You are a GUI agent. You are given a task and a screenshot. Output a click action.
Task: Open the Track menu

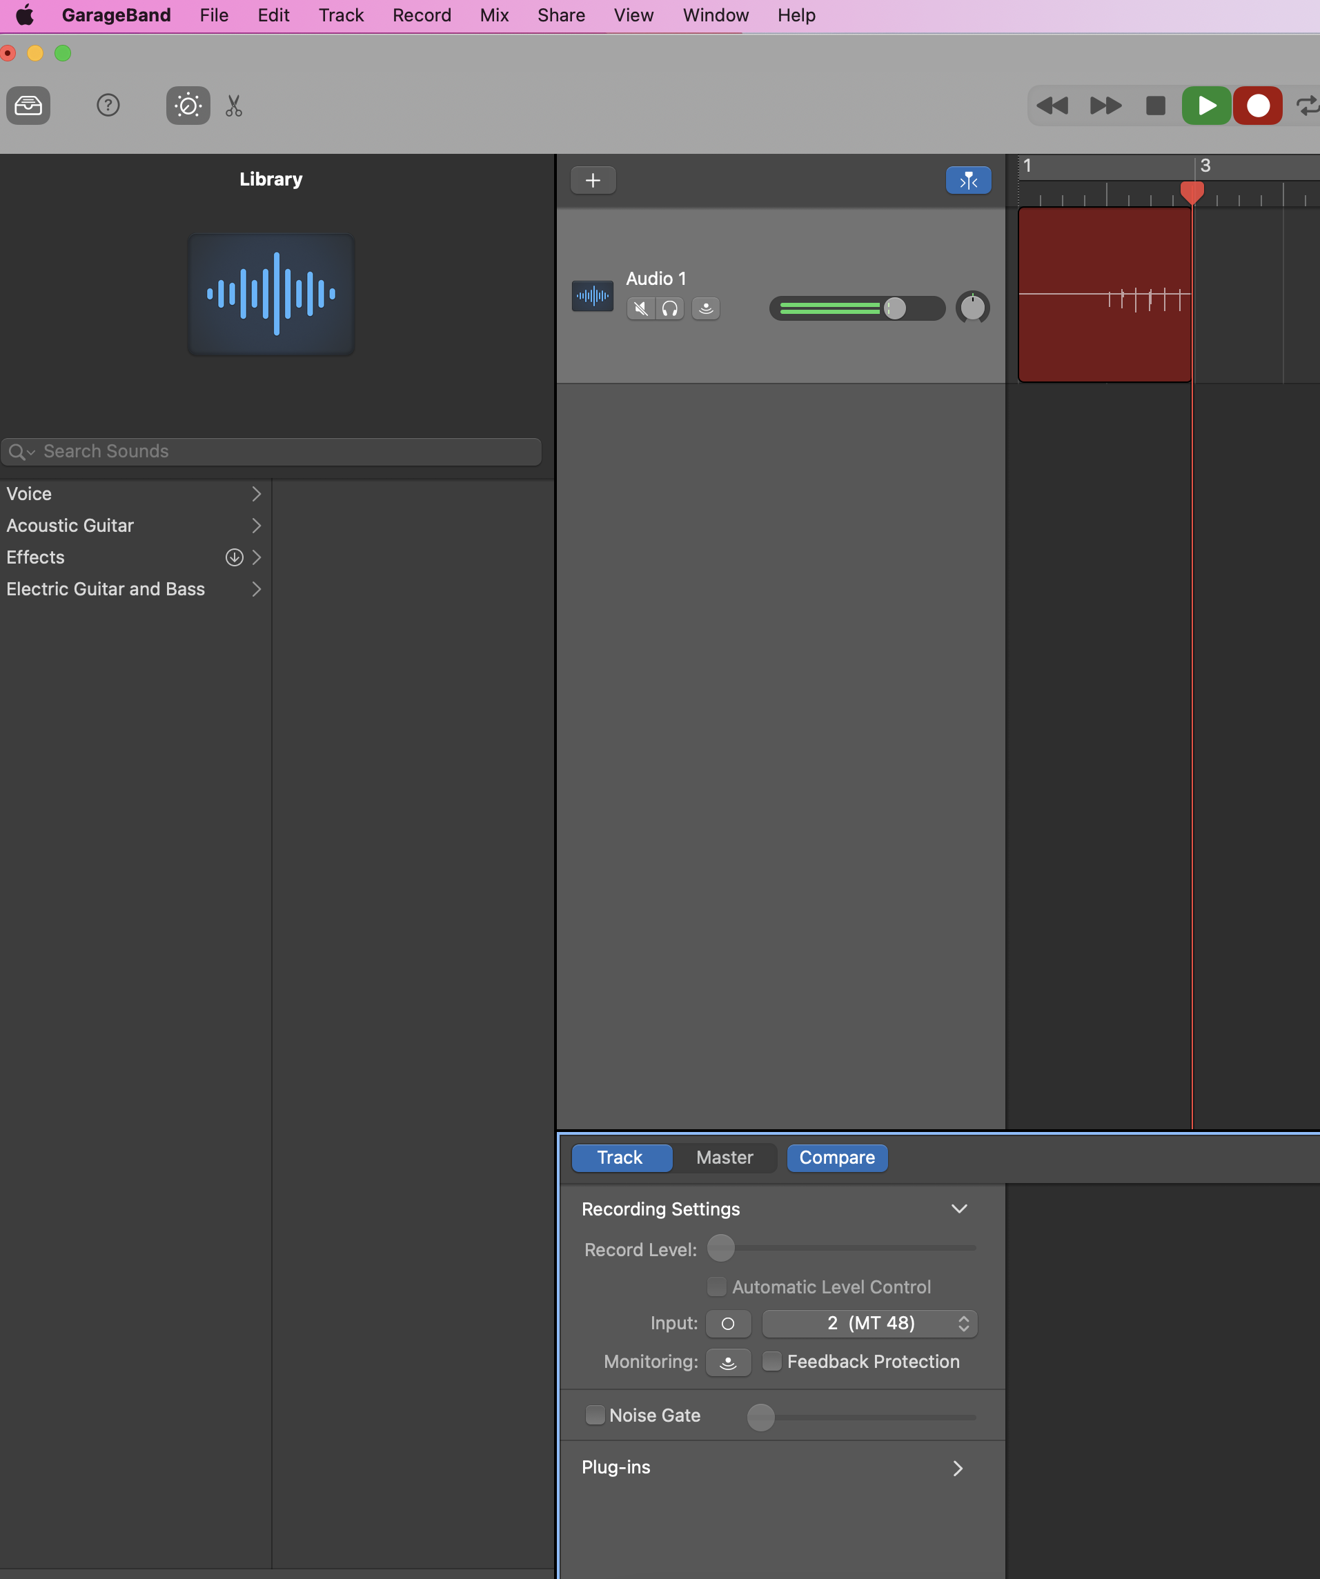[341, 15]
